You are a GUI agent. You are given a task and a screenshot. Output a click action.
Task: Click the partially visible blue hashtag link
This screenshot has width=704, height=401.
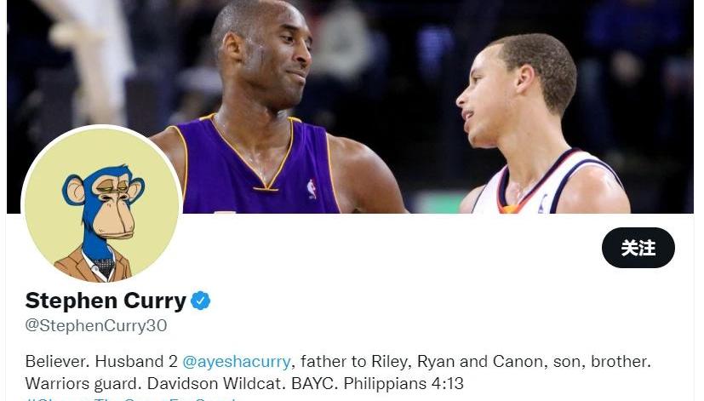tap(130, 398)
